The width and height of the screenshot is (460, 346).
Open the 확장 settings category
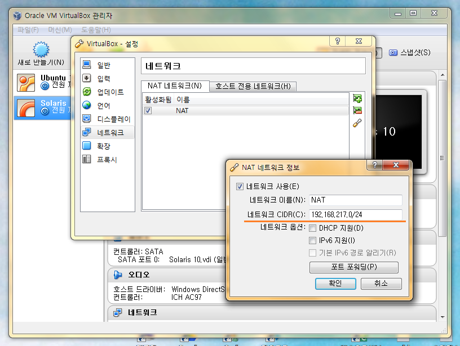[x=107, y=146]
